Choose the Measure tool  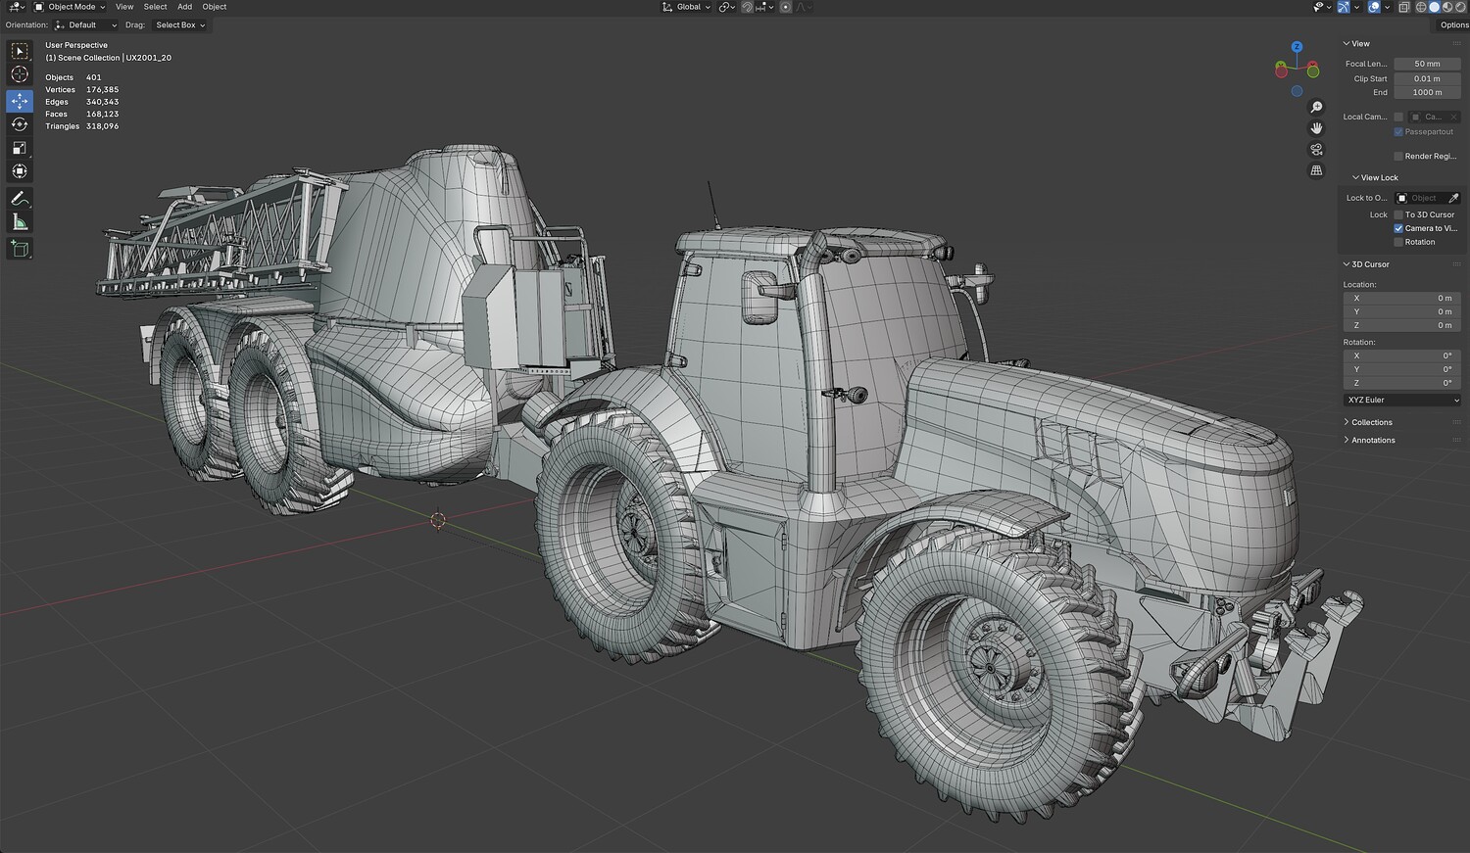coord(20,222)
